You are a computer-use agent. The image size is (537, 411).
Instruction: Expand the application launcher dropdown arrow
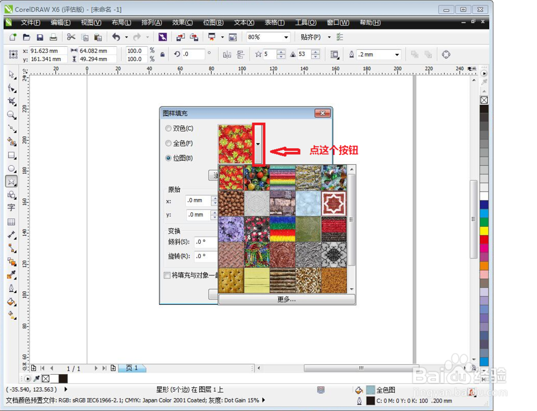[222, 37]
